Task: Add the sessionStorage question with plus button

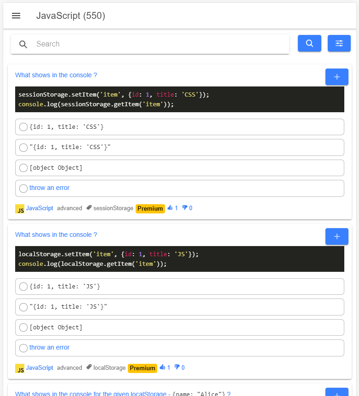Action: tap(337, 77)
